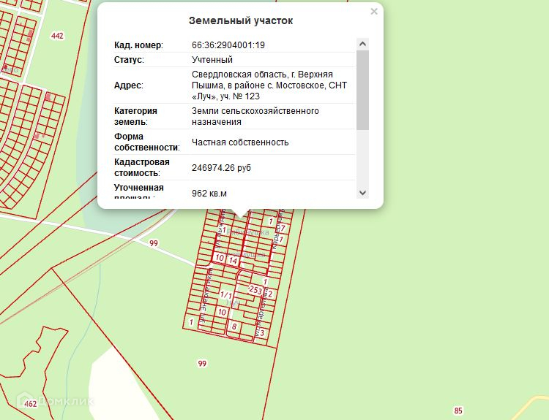Click the status value "Учтенный"
This screenshot has width=549, height=420.
212,60
